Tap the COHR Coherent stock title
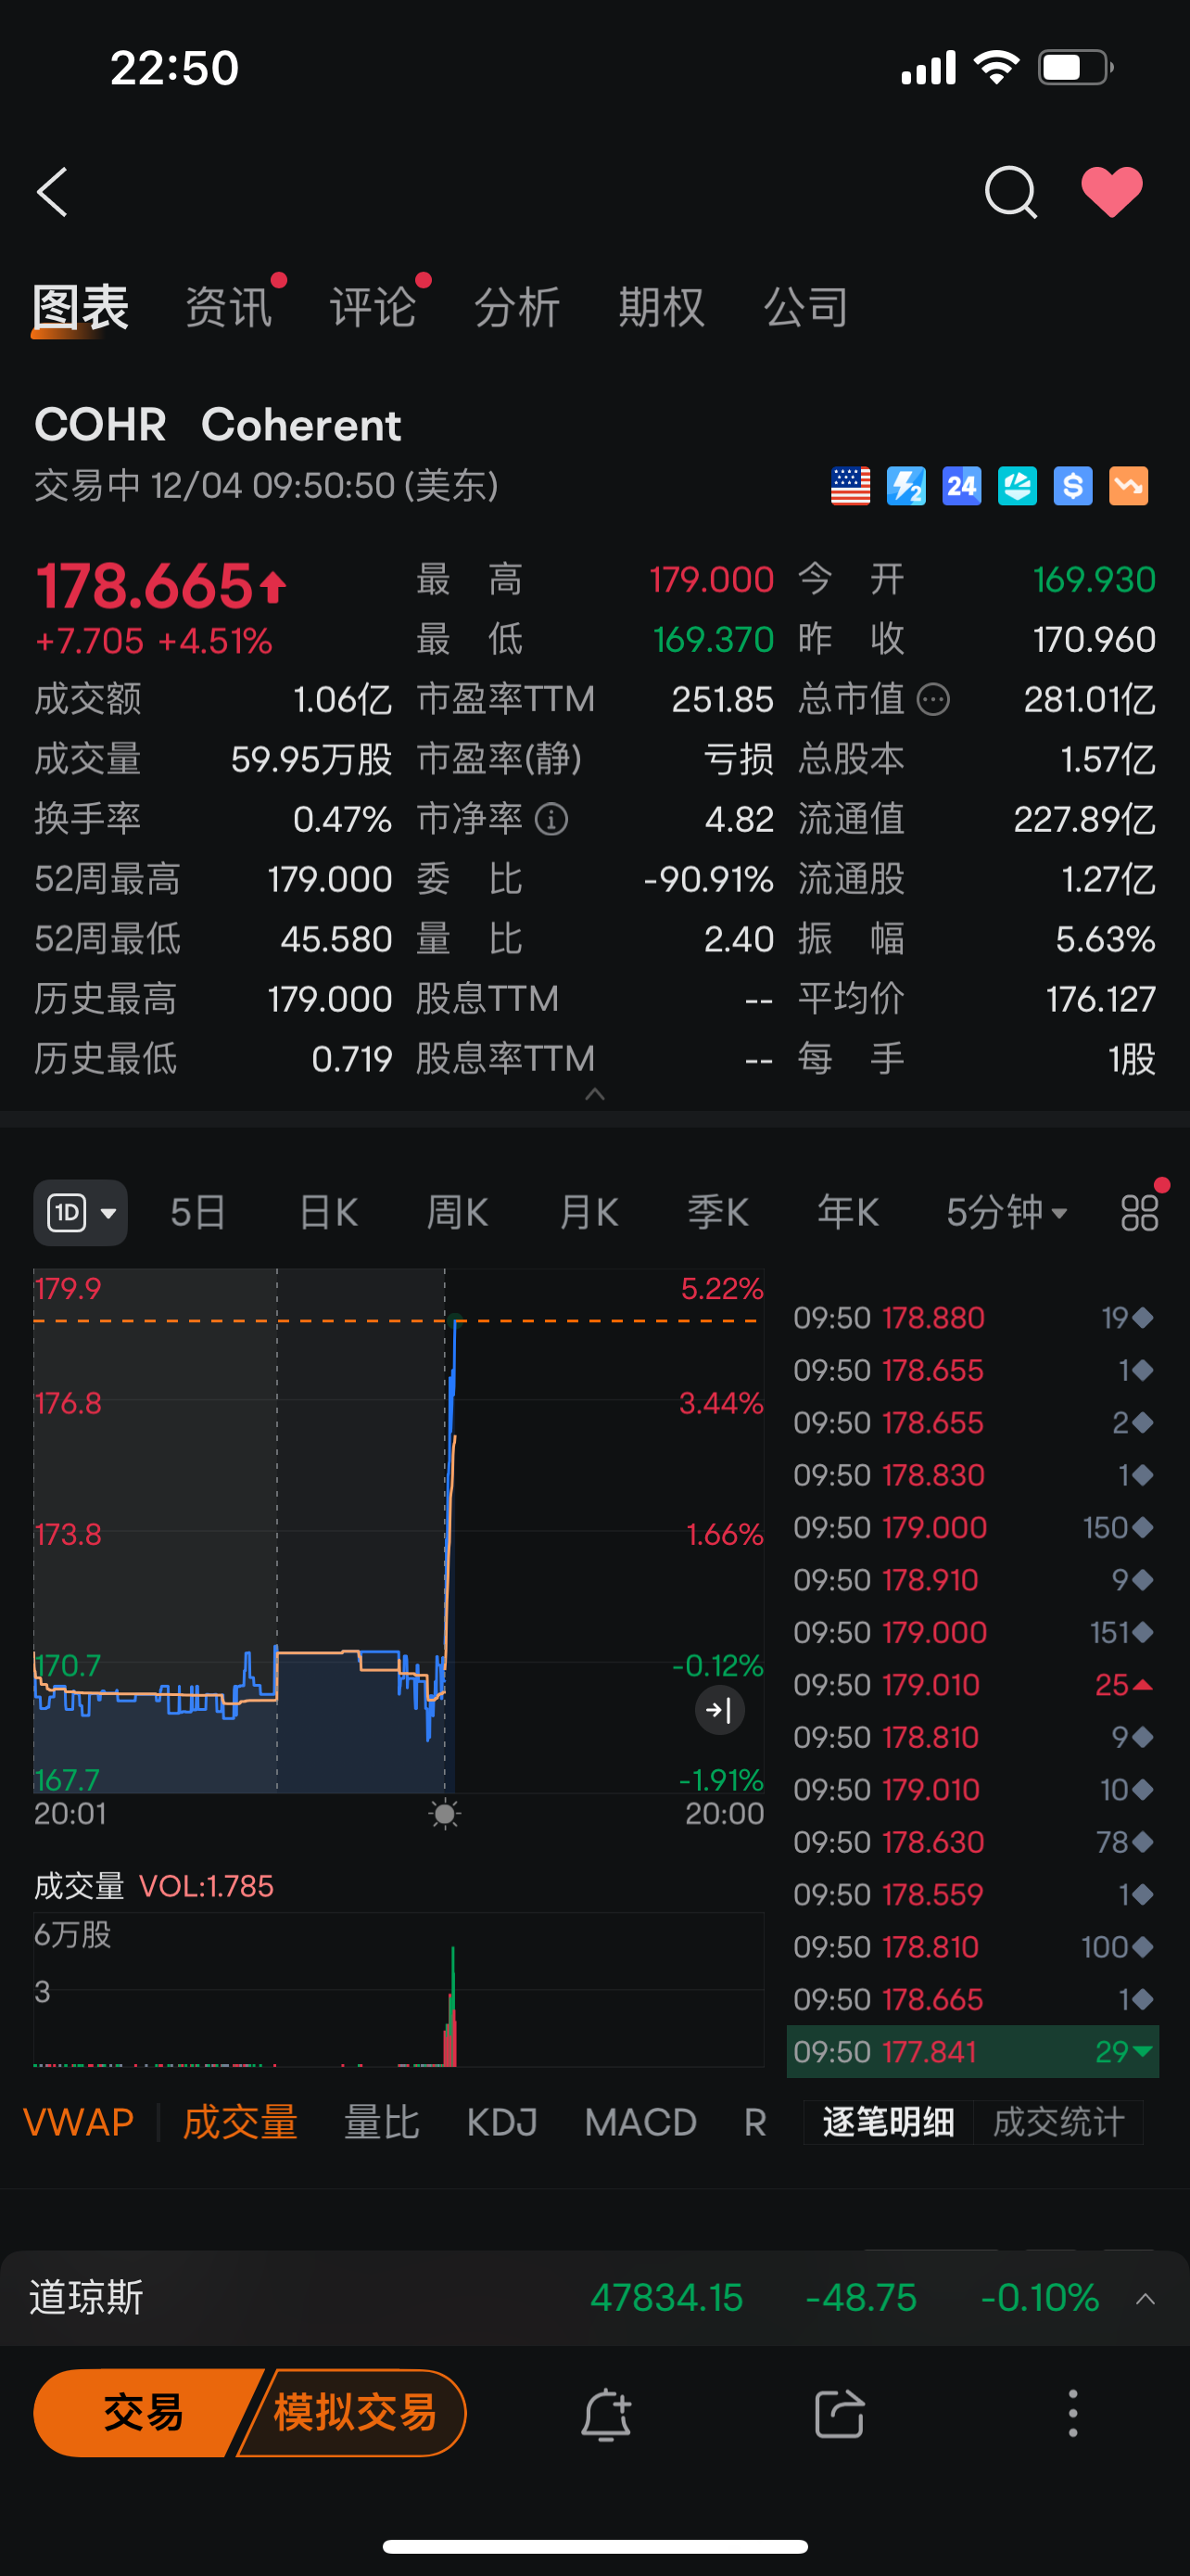Image resolution: width=1190 pixels, height=2576 pixels. pos(218,425)
